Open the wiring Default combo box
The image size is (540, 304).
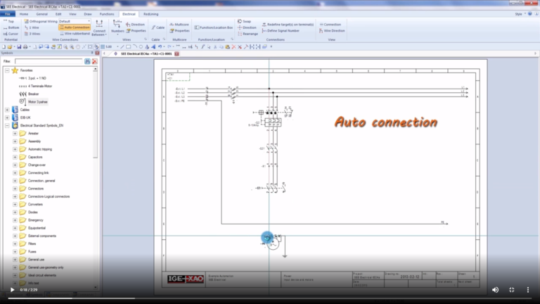pos(75,21)
